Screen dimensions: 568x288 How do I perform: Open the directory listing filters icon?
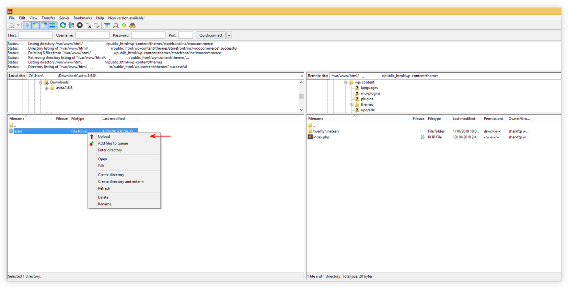click(107, 25)
